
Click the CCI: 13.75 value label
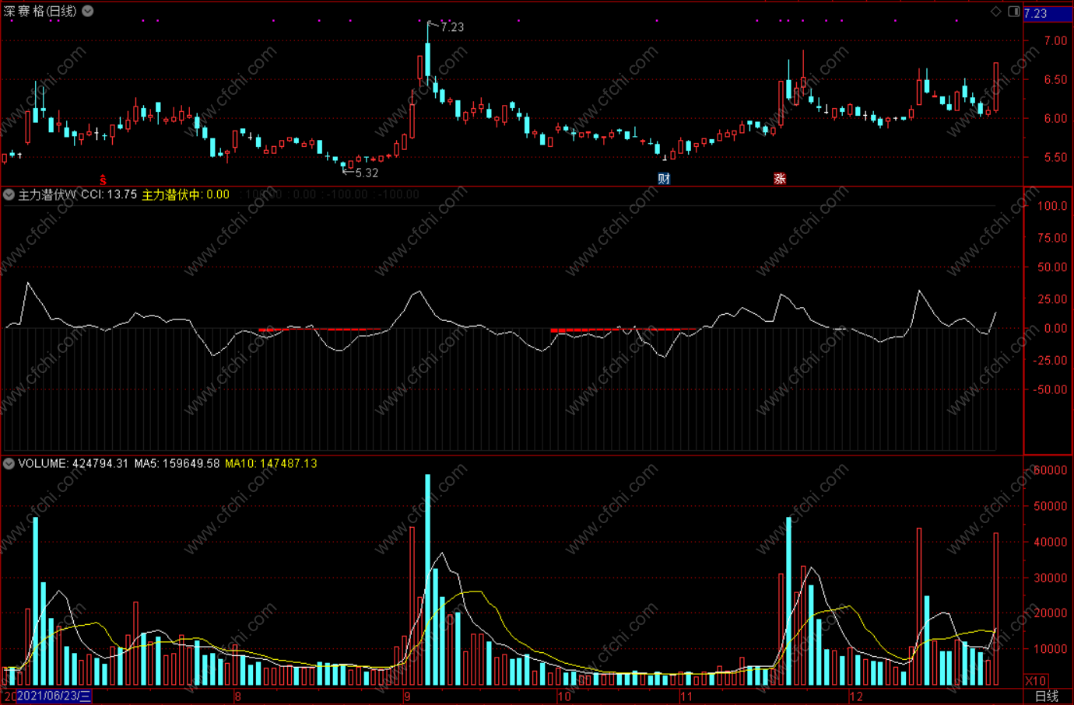tap(109, 194)
